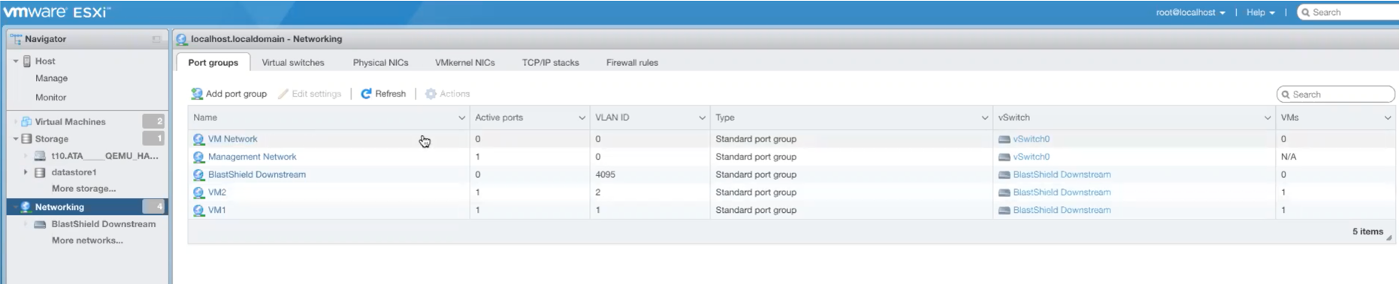Collapse the Storage tree node
The image size is (1399, 284).
(15, 139)
